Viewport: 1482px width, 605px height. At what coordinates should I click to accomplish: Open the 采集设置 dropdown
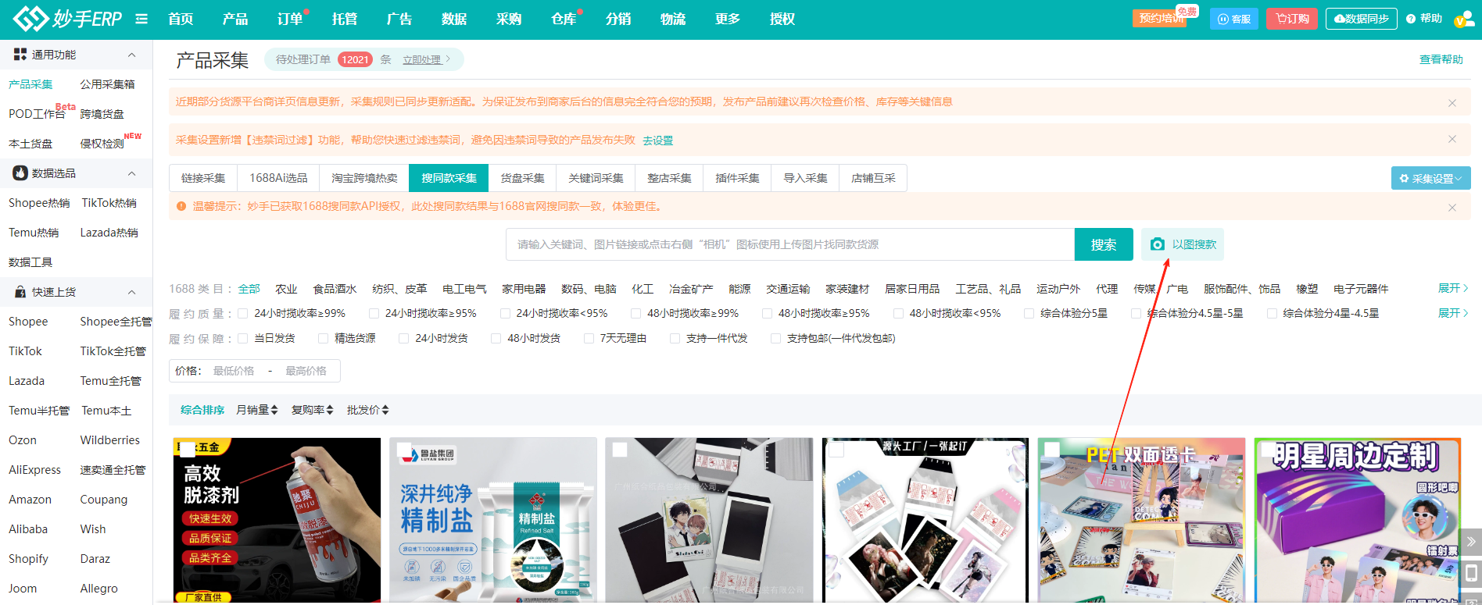click(x=1430, y=179)
